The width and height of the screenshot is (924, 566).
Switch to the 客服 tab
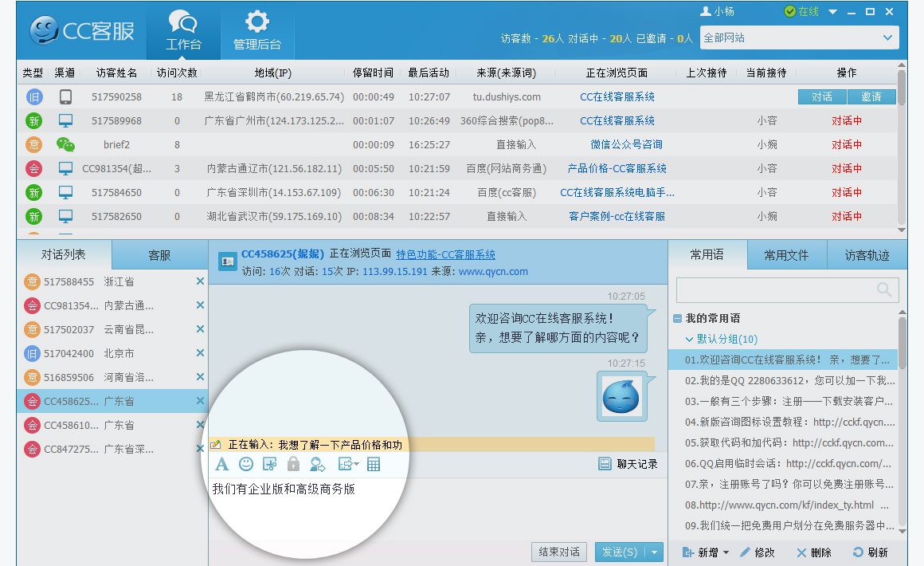pyautogui.click(x=159, y=255)
